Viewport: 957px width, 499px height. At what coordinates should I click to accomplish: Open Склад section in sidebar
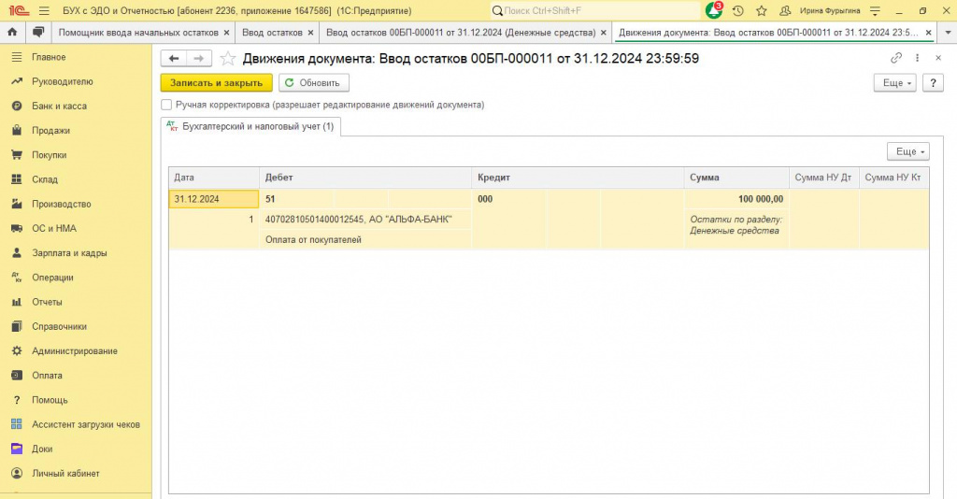tap(45, 179)
